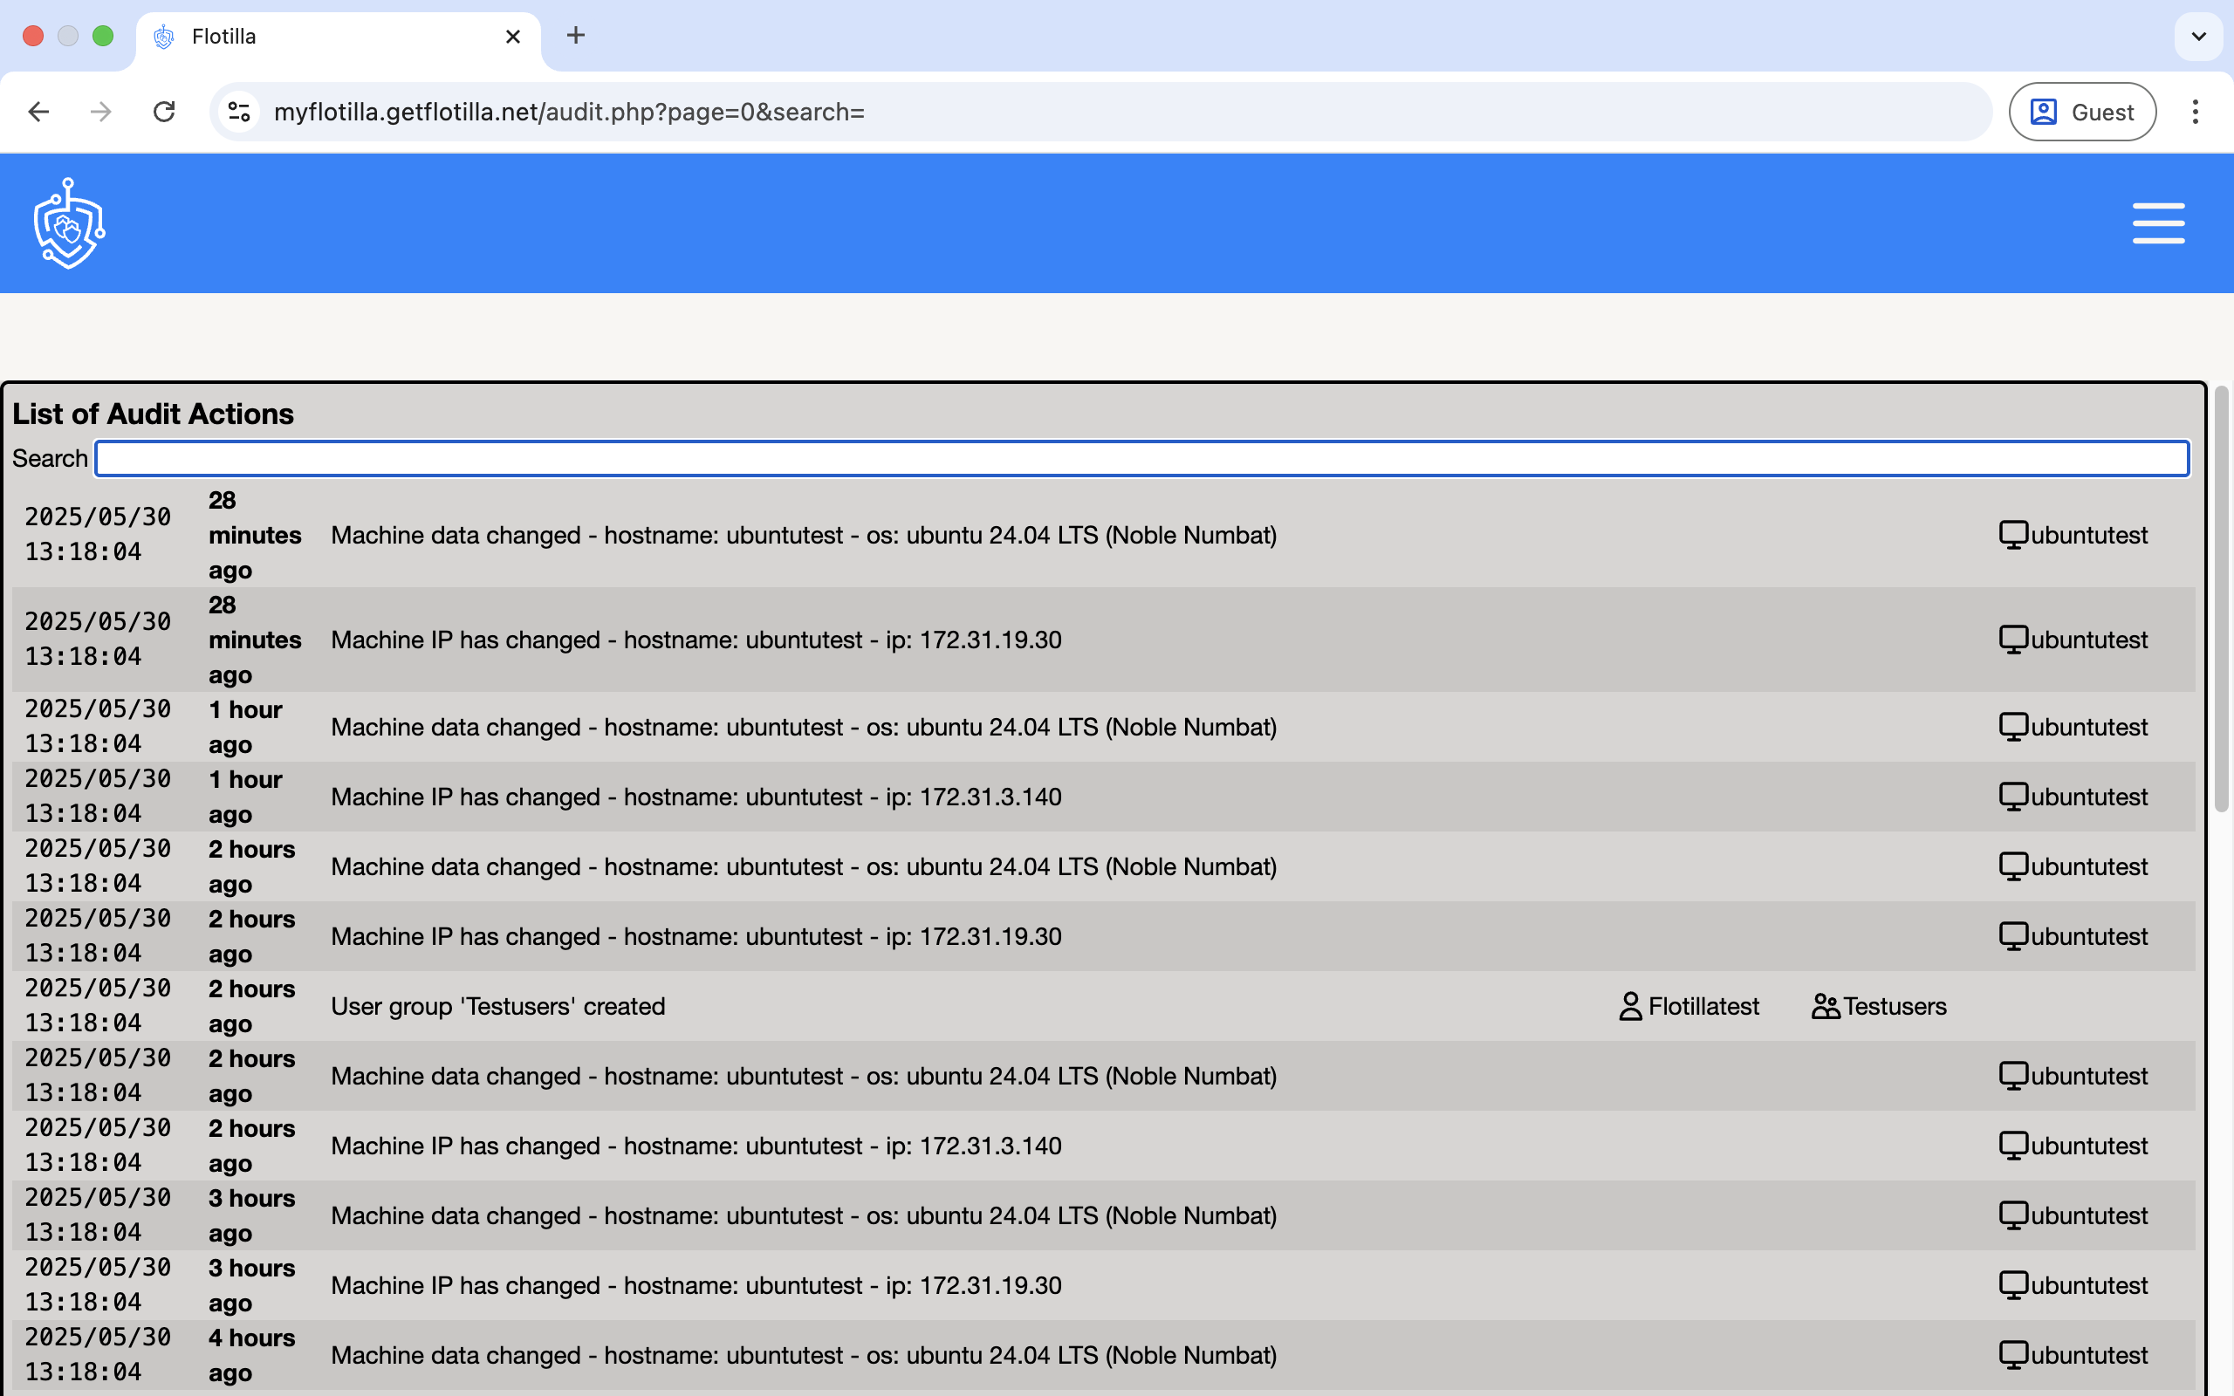Reload the current browser page
The width and height of the screenshot is (2234, 1396).
tap(164, 112)
